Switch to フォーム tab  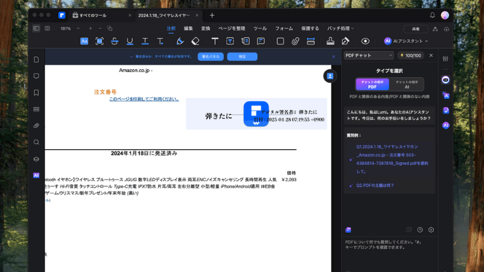click(x=284, y=28)
